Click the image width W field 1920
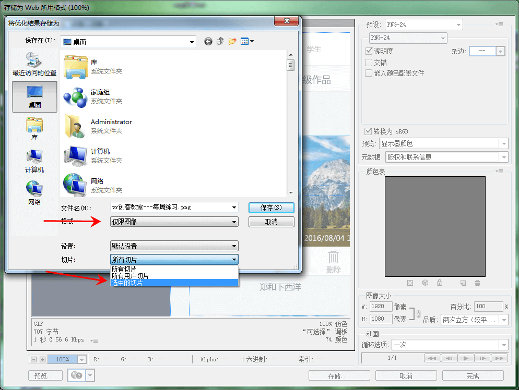Image resolution: width=519 pixels, height=390 pixels. pos(381,307)
